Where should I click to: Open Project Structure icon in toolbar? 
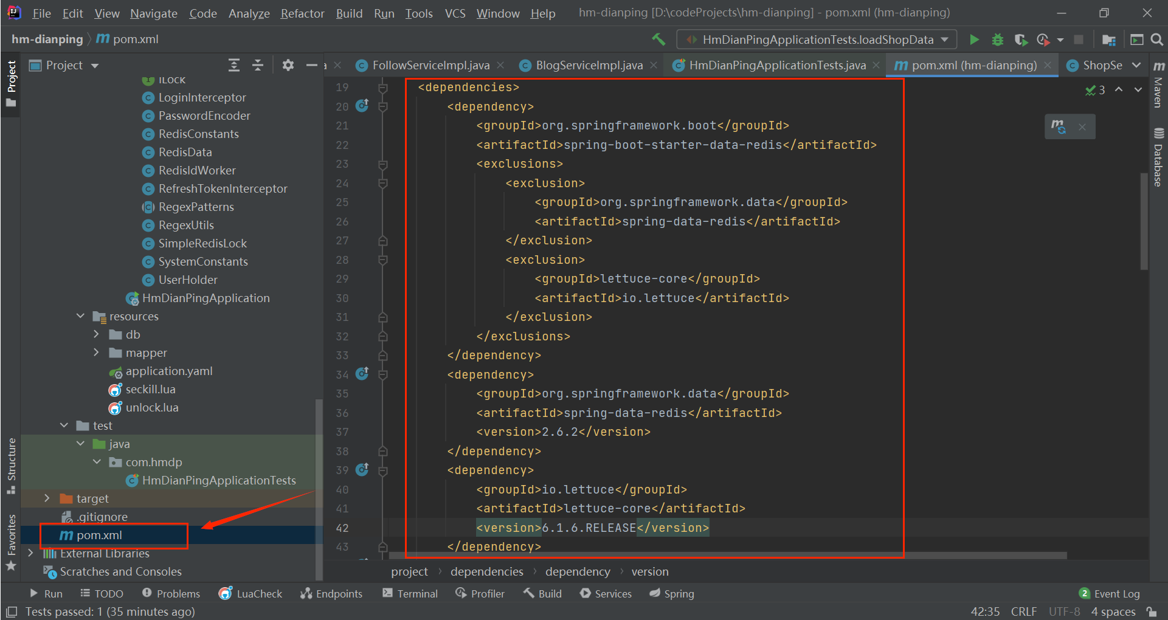[x=1108, y=40]
